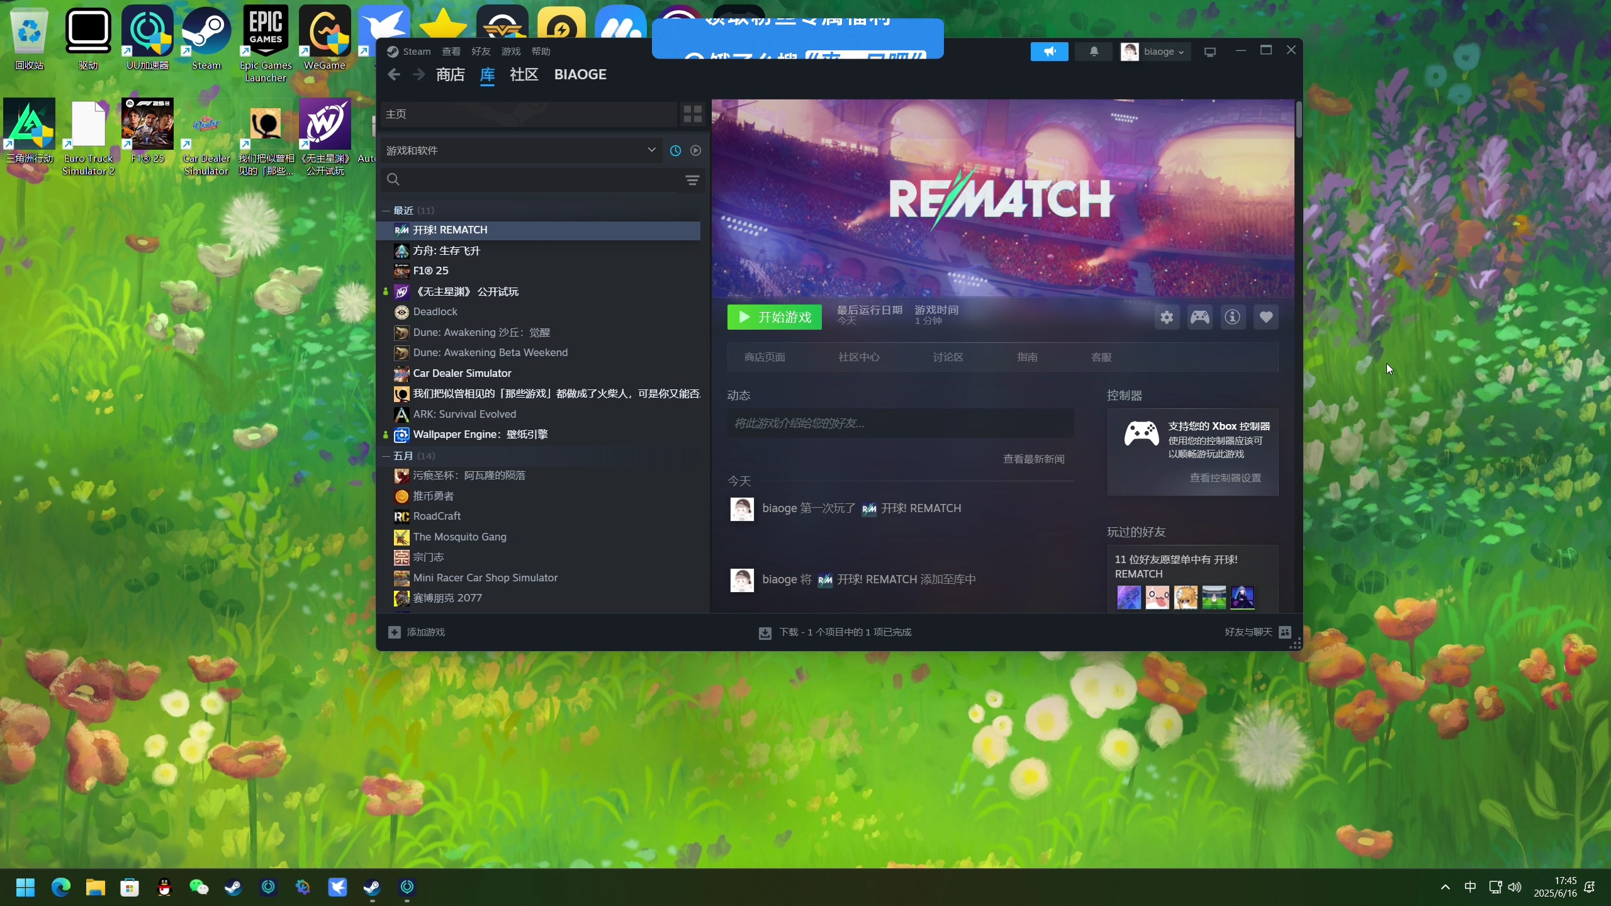This screenshot has height=906, width=1611.
Task: Open REMATCH 客服 tab
Action: 1101,357
